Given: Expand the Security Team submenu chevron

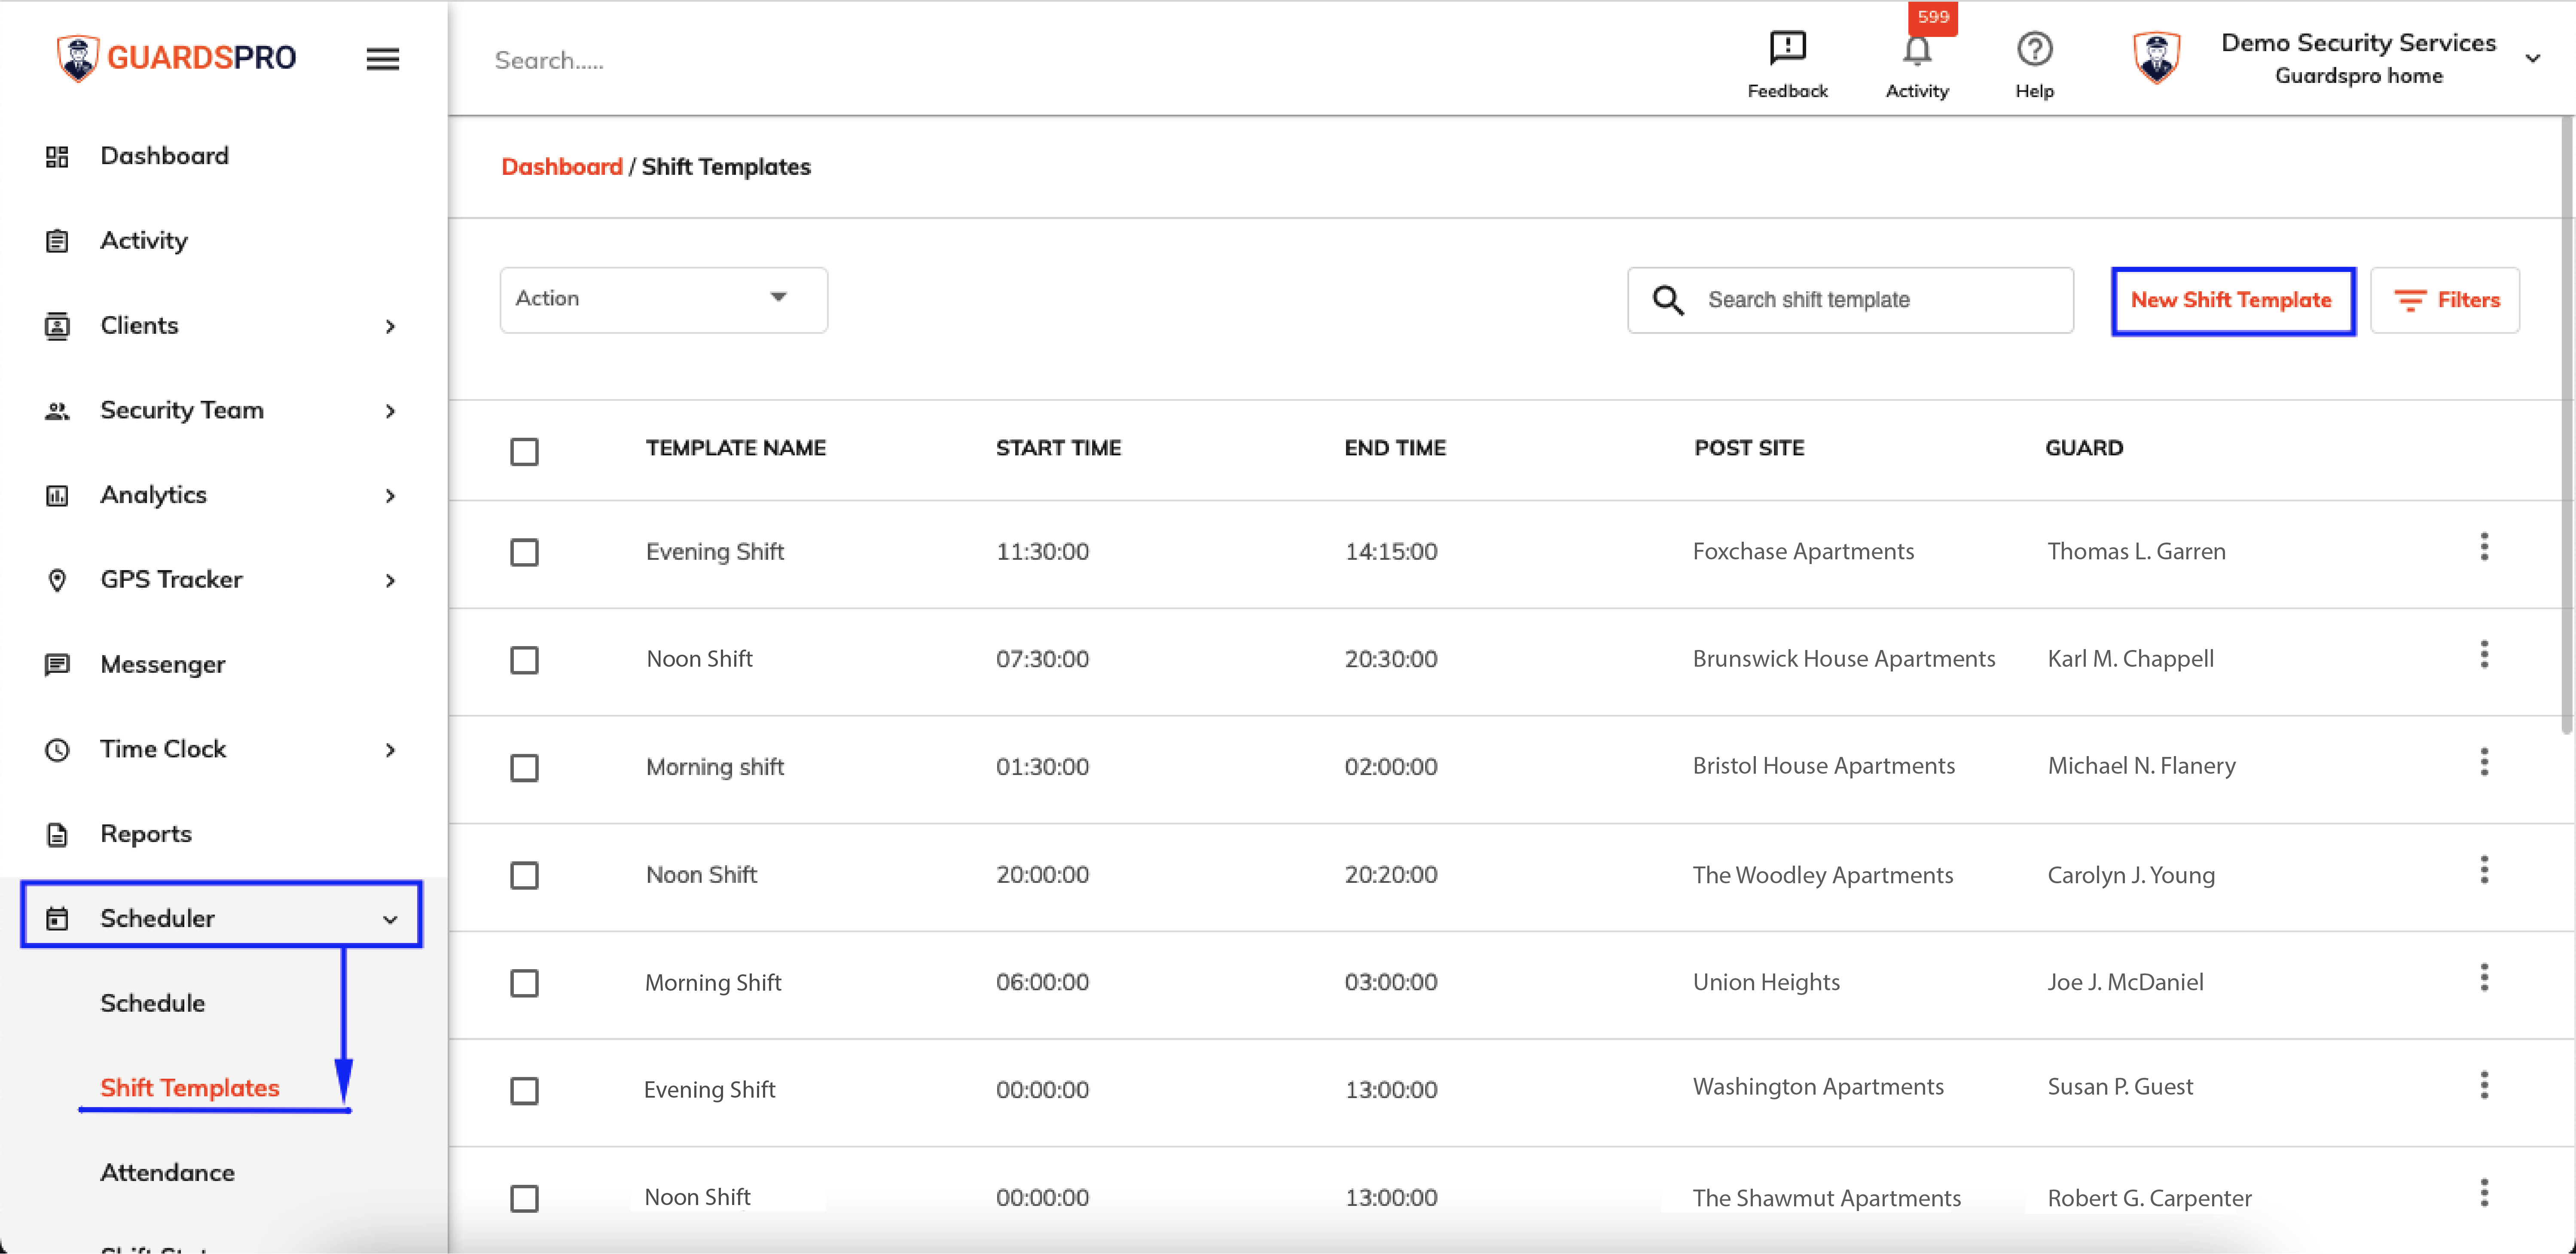Looking at the screenshot, I should (390, 412).
